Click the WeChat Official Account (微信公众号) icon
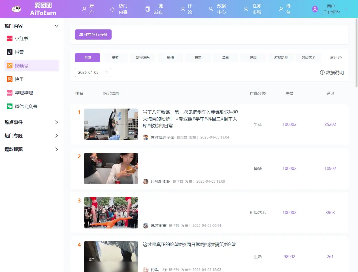This screenshot has height=272, width=358. (x=10, y=106)
